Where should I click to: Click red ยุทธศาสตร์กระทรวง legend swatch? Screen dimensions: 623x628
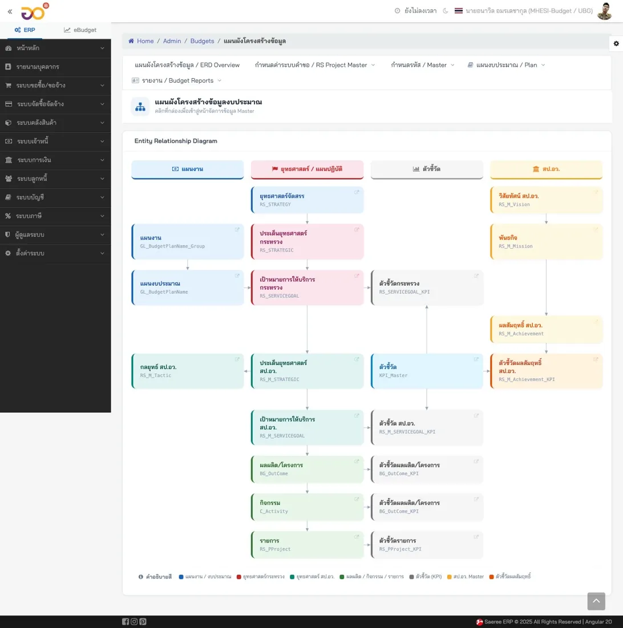coord(239,577)
